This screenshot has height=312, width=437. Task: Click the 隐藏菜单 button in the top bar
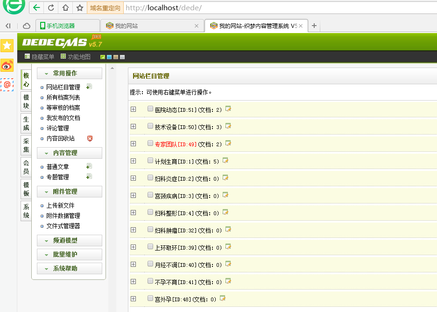39,57
